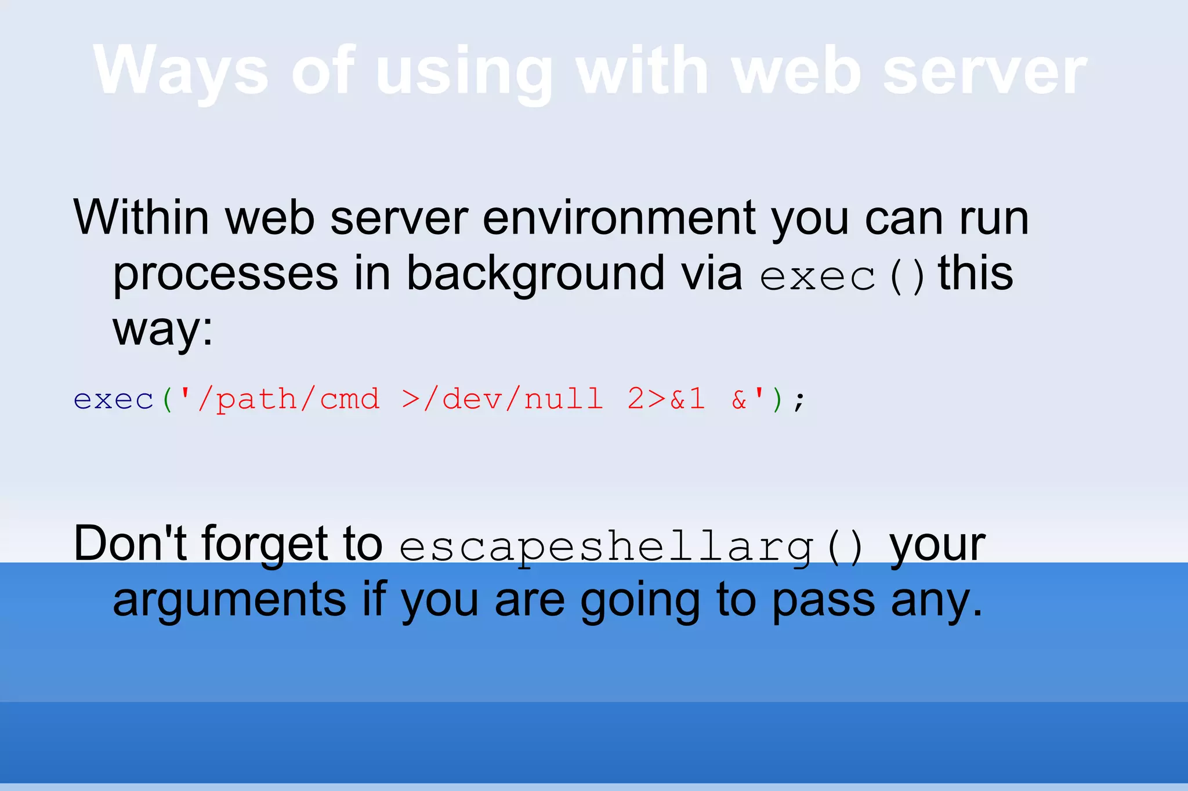Click the word 'processes' in the paragraph

(x=225, y=274)
